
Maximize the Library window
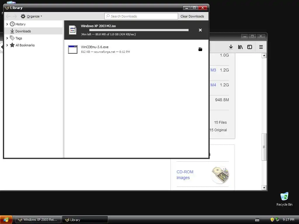click(194, 8)
